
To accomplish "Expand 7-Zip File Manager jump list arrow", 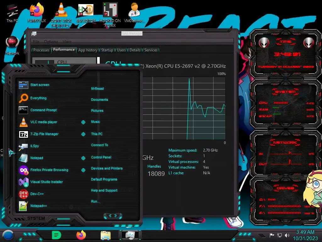I will [83, 134].
